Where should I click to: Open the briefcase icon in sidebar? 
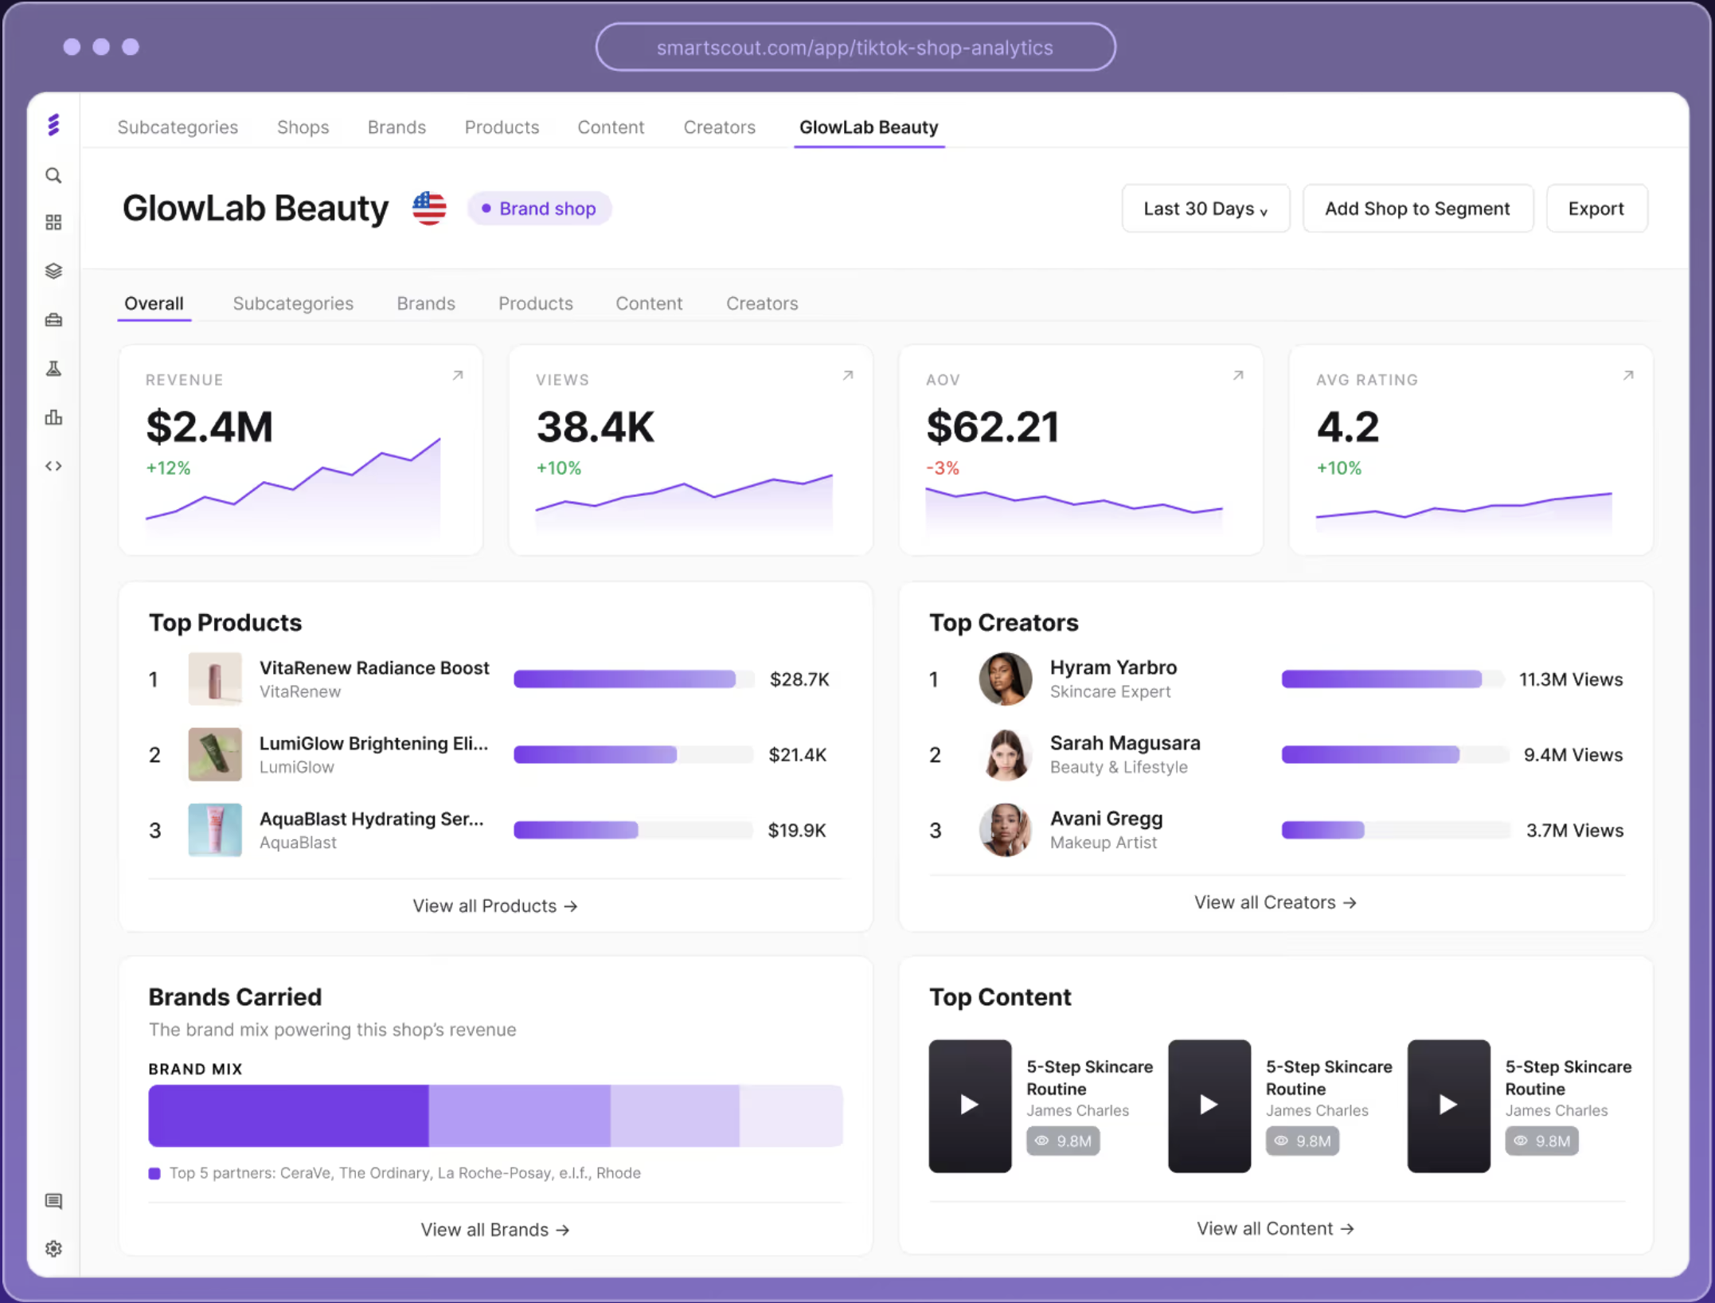point(53,320)
